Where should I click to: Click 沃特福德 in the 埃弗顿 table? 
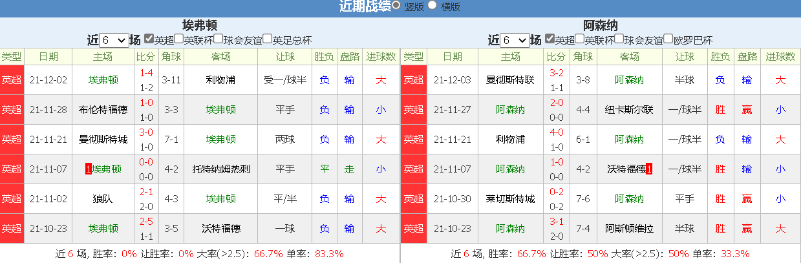(220, 229)
